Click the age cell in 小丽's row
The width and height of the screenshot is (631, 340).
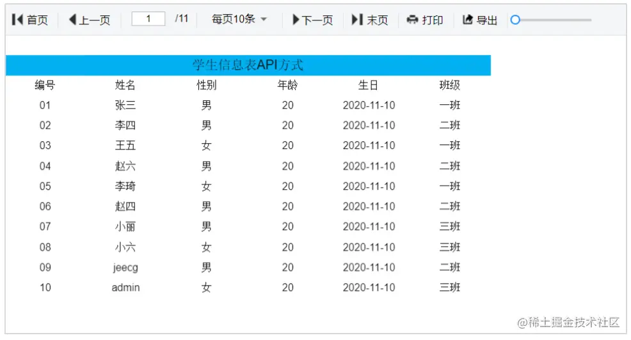point(288,227)
